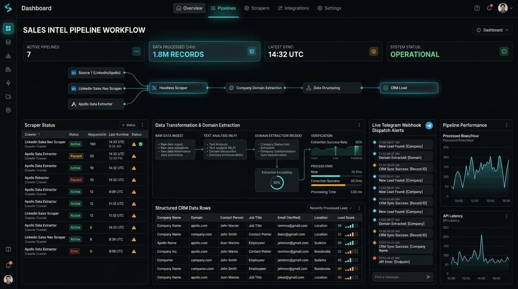Click the lightning bolt sidebar icon
The height and width of the screenshot is (289, 518).
pos(8,83)
